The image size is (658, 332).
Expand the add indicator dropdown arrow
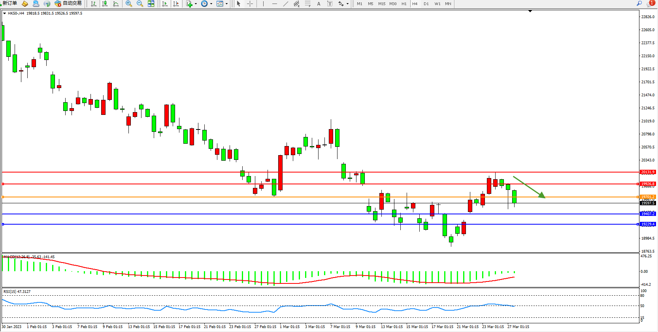coord(196,4)
